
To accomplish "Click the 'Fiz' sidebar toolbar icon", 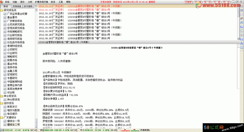I will [241, 39].
